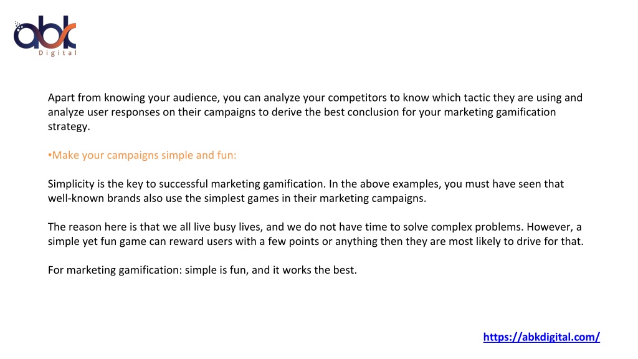Click the line 'For marketing gamification: simple is fun'
The height and width of the screenshot is (359, 638).
(202, 270)
